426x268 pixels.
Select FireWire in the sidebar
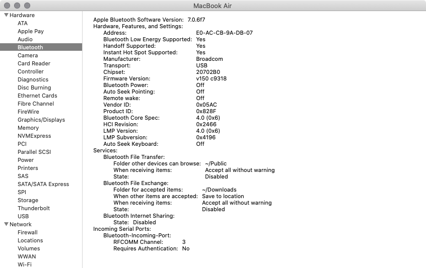coord(28,112)
